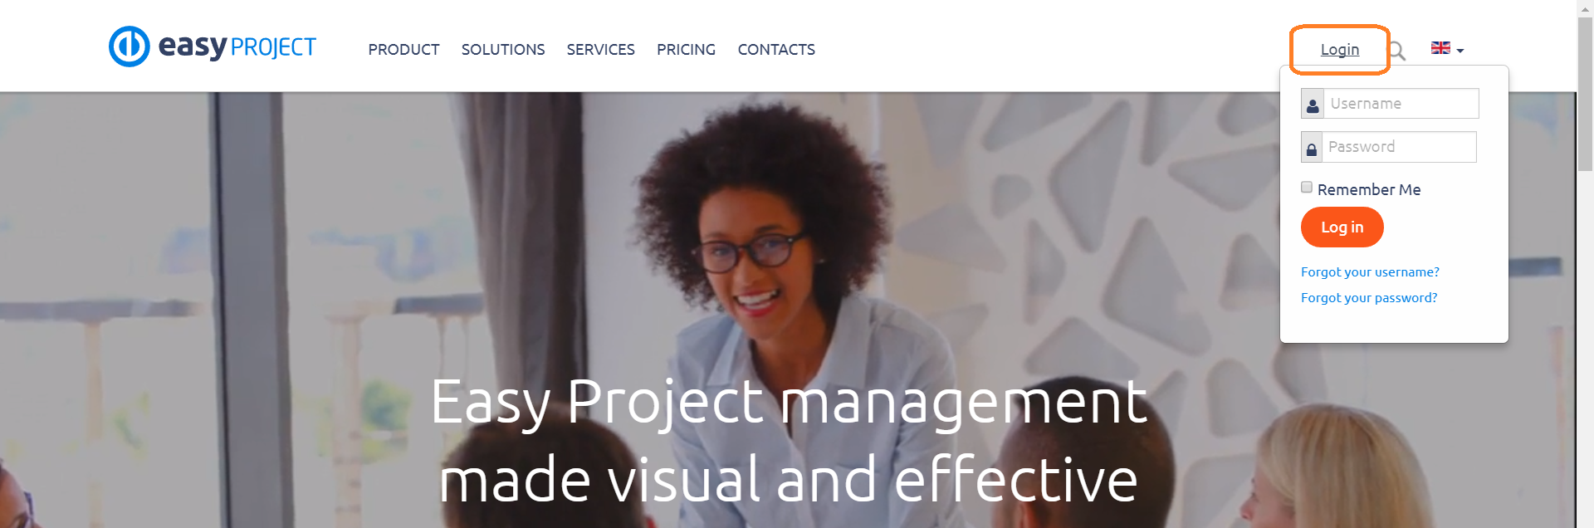Click the orange Log in button
The width and height of the screenshot is (1594, 528).
click(1342, 227)
